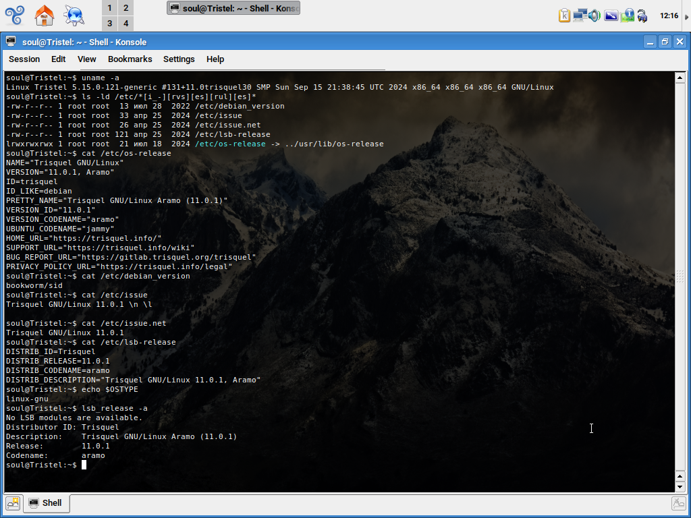This screenshot has width=691, height=518.
Task: Click 'No LSB modules are available.' line
Action: tap(74, 418)
